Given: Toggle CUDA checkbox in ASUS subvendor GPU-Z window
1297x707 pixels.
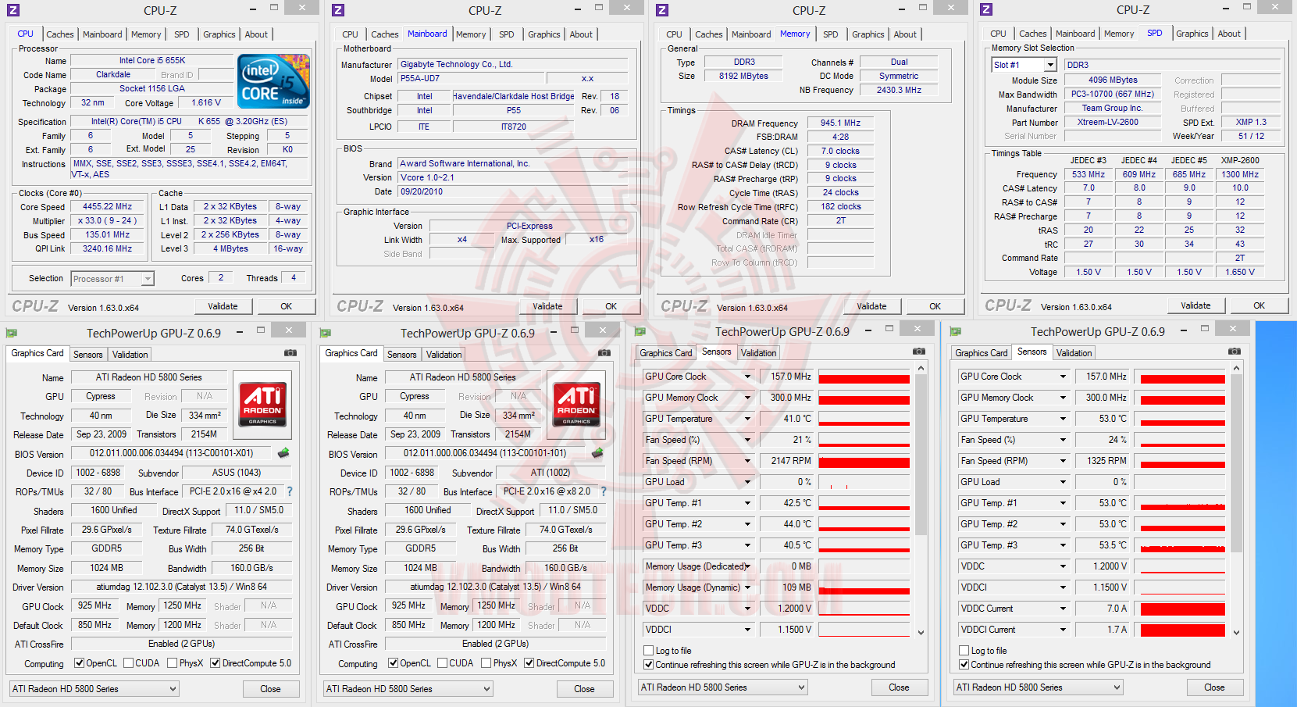Looking at the screenshot, I should click(128, 663).
